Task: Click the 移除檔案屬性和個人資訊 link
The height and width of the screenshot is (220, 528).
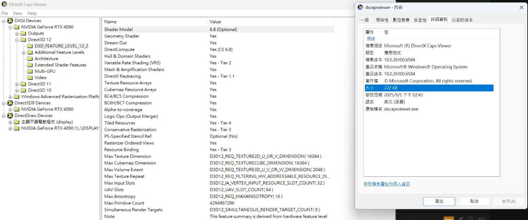Action: coord(386,184)
